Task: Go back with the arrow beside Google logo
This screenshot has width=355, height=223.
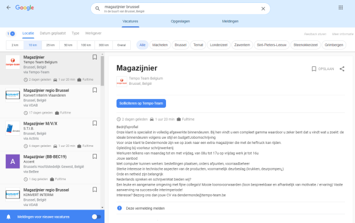Action: (x=9, y=8)
